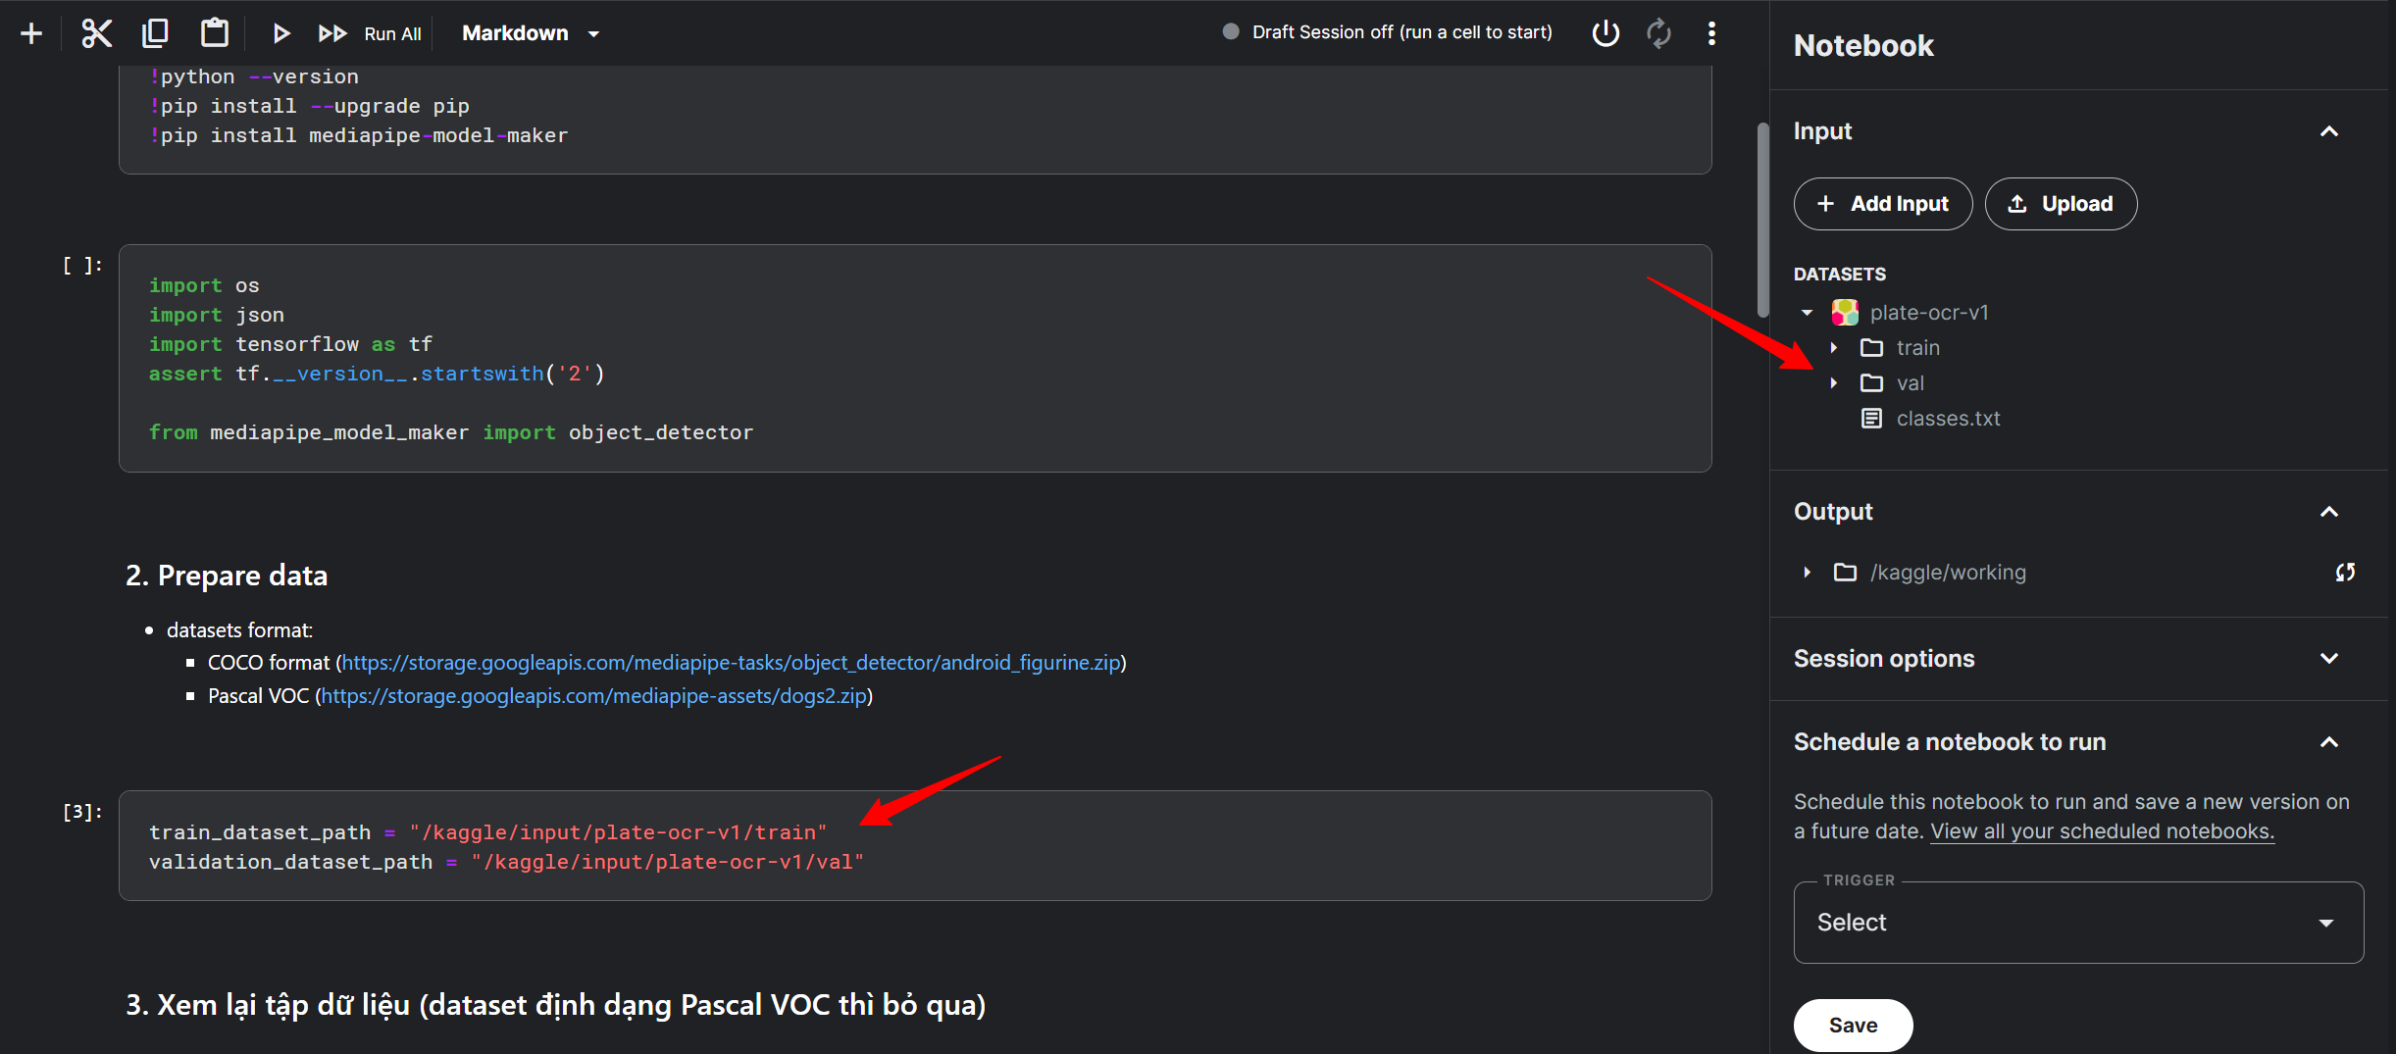Click Run All cells button
This screenshot has height=1054, width=2396.
371,33
